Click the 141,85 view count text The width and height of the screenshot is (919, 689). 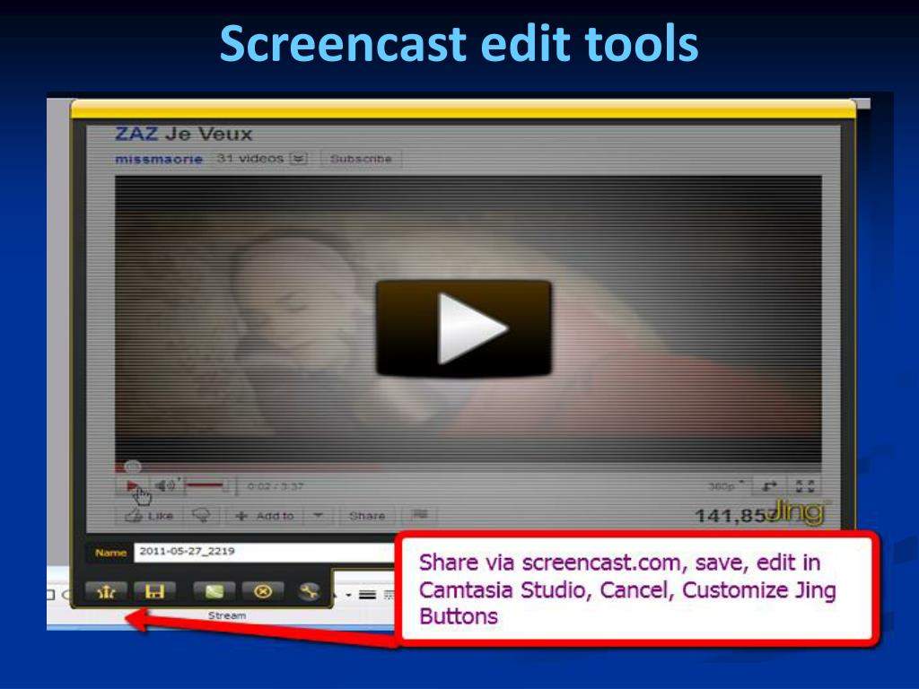point(731,516)
